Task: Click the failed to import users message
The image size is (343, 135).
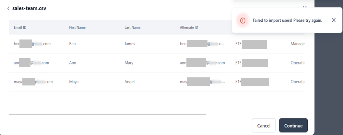Action: pyautogui.click(x=287, y=20)
